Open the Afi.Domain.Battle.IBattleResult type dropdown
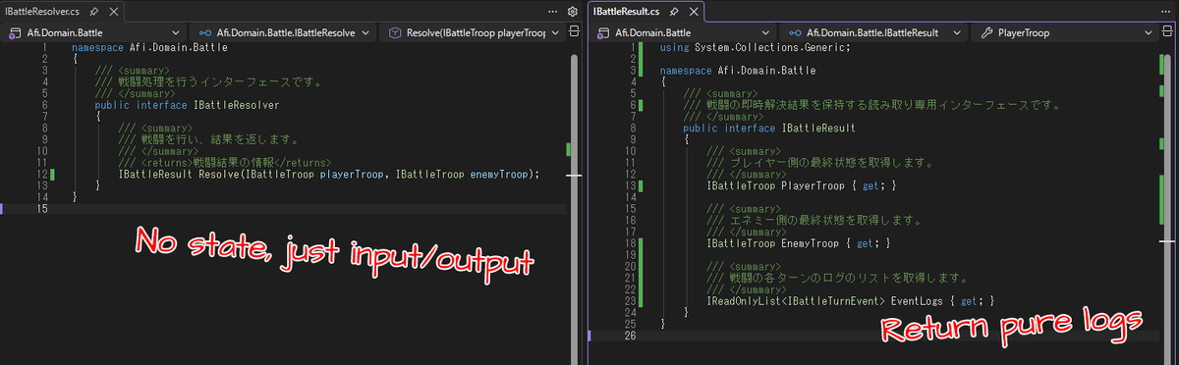The height and width of the screenshot is (365, 1179). [x=872, y=32]
